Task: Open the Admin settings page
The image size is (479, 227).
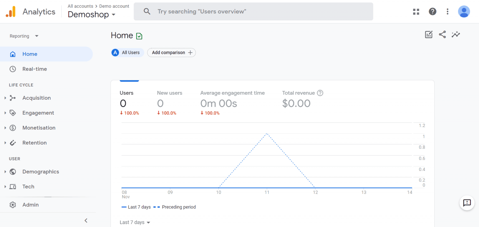Action: pos(31,205)
